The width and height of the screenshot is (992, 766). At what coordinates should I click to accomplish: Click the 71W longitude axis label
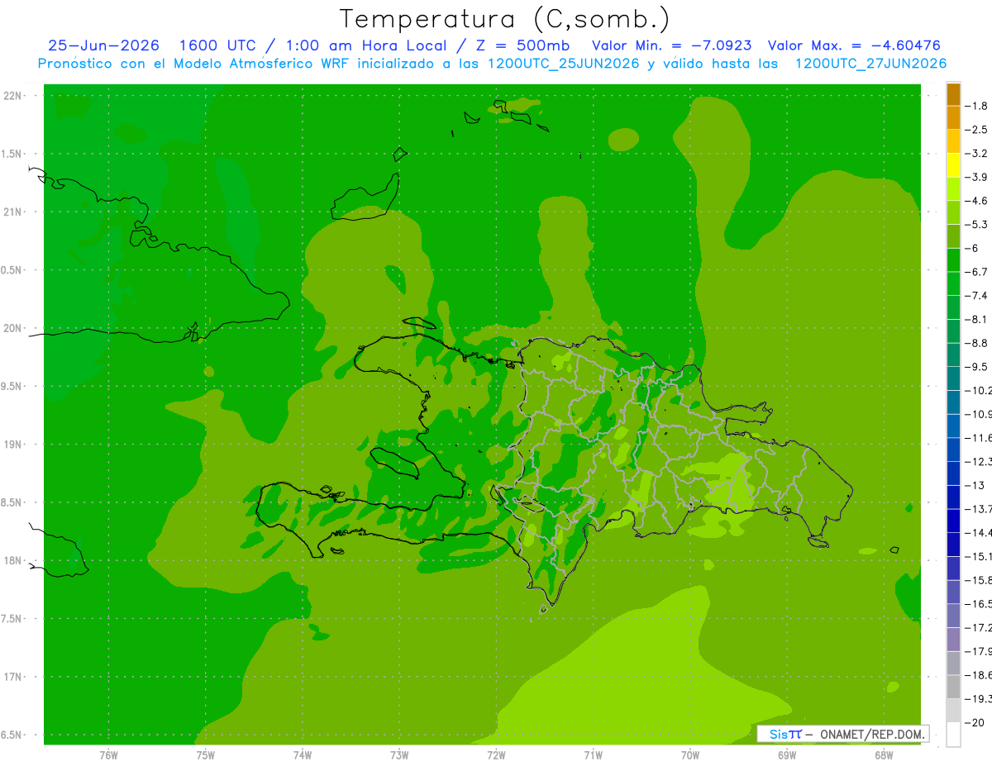[593, 755]
